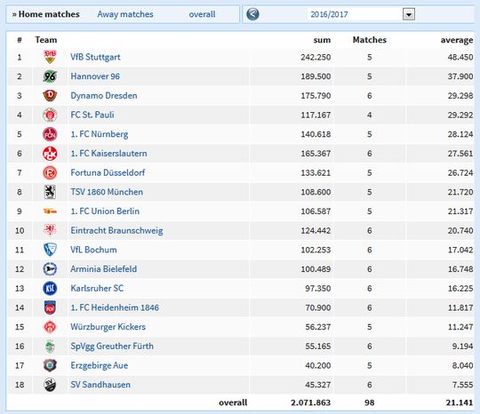The image size is (480, 414).
Task: Go to previous season with back arrow
Action: coord(252,14)
